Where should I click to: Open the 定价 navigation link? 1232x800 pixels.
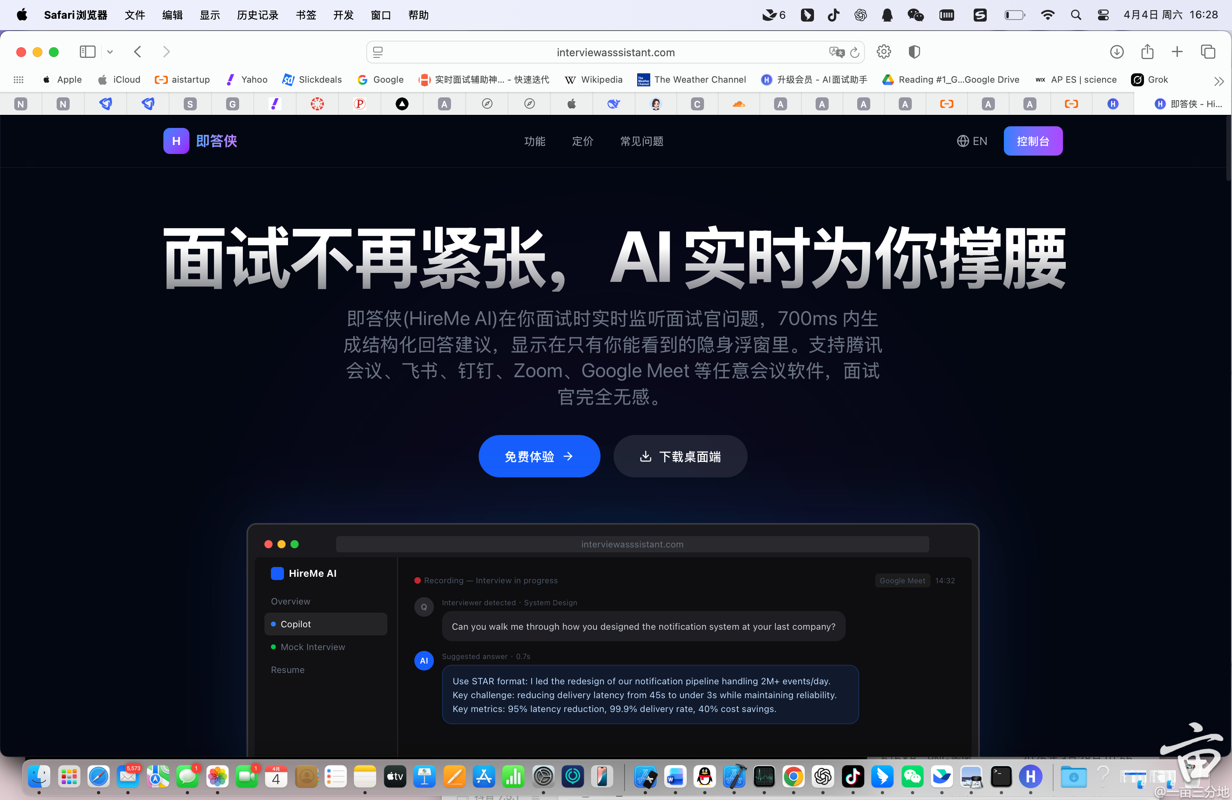(x=582, y=141)
